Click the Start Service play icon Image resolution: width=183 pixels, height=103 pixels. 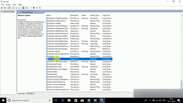31,8
